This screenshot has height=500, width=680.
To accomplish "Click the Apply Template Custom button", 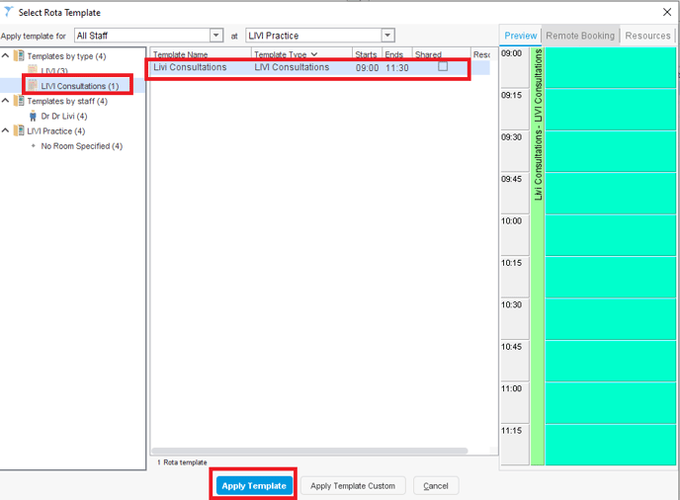I will pos(353,485).
